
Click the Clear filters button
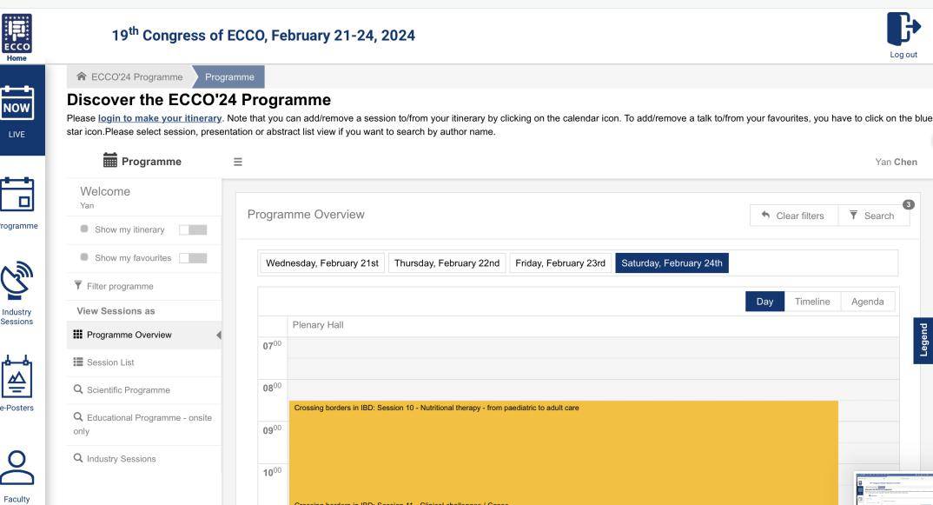[794, 216]
